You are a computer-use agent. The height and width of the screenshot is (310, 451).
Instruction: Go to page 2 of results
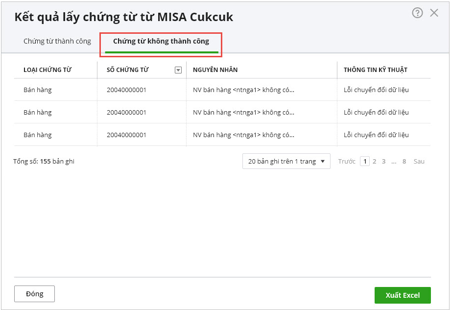[x=375, y=161]
